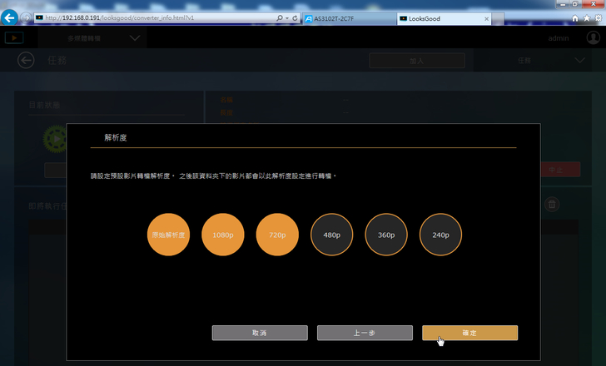Enable the 480p resolution option
606x366 pixels.
coord(331,235)
